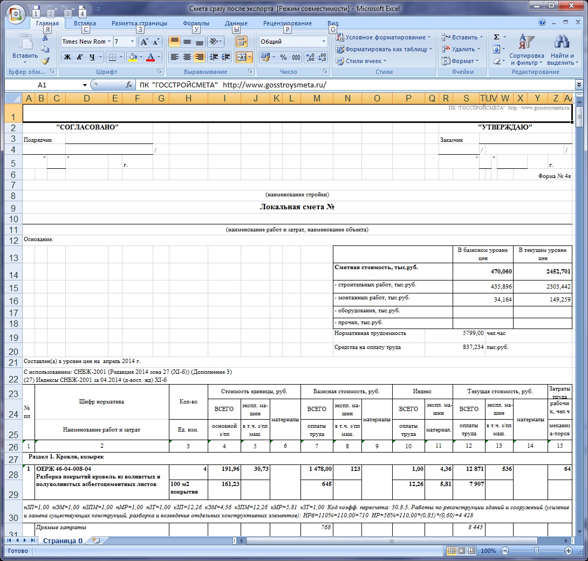Open Условное форматирование dropdown
This screenshot has height=561, width=588.
(x=383, y=37)
